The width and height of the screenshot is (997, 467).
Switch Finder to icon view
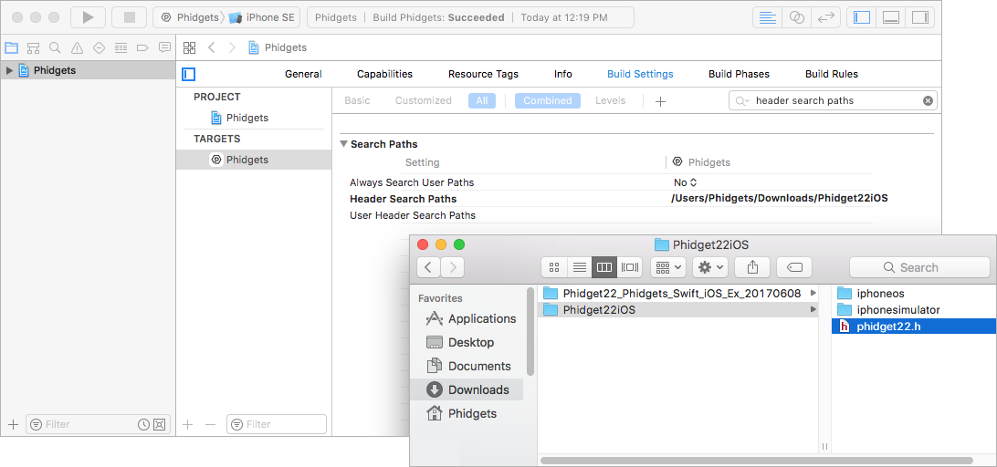pos(554,267)
